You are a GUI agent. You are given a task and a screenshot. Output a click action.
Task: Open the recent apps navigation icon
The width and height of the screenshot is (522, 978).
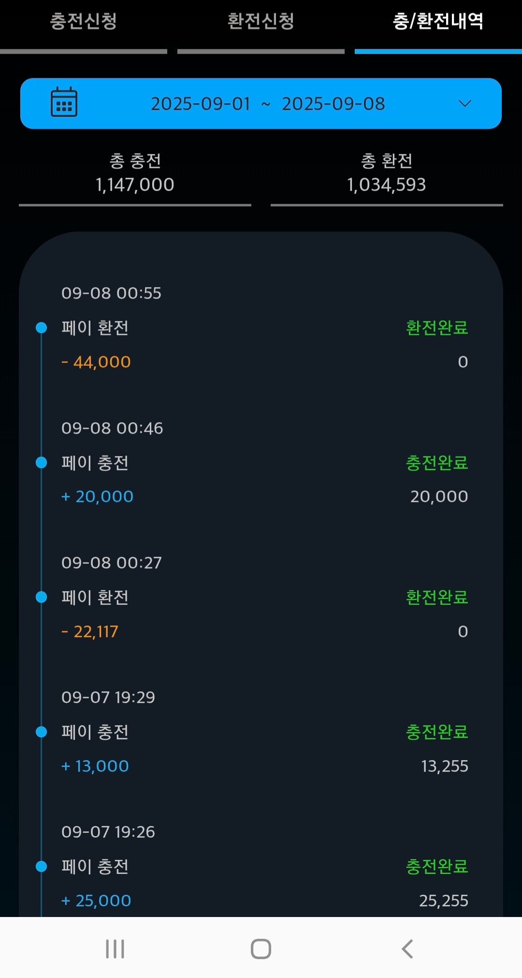pos(115,948)
